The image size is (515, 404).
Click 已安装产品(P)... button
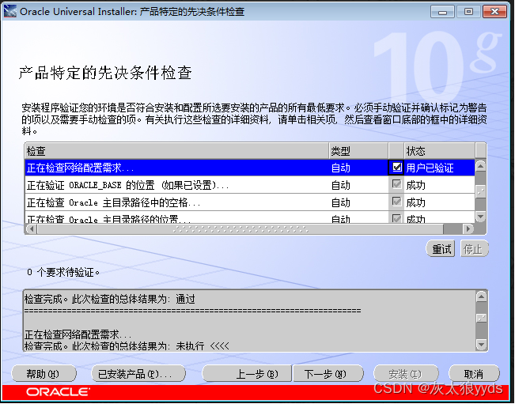(x=138, y=374)
